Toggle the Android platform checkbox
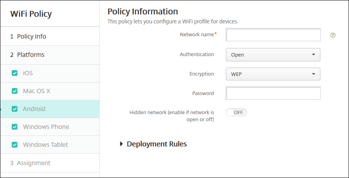The width and height of the screenshot is (349, 178). coord(15,109)
